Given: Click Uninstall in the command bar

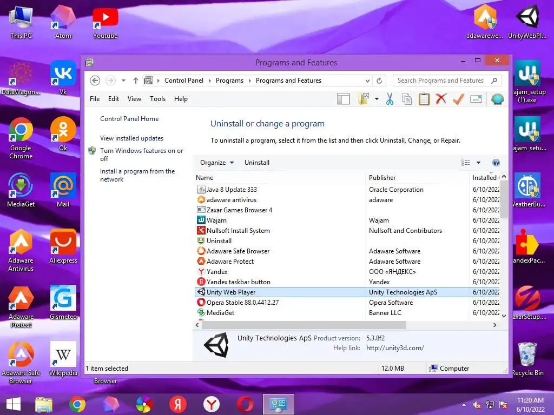Looking at the screenshot, I should pyautogui.click(x=257, y=163).
